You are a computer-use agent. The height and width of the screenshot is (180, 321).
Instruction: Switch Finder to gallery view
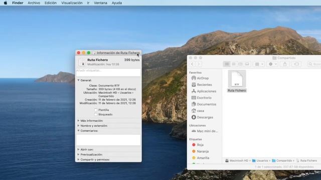click(247, 64)
